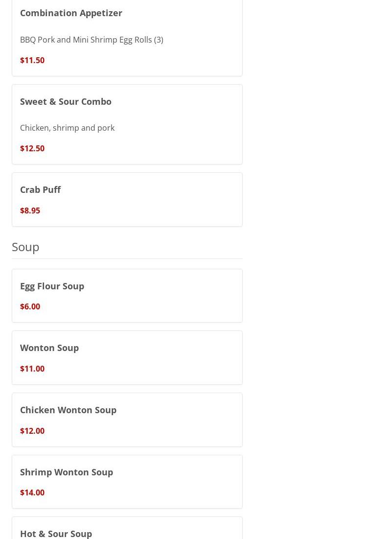Click the $6.00 price
This screenshot has width=384, height=539.
(30, 306)
